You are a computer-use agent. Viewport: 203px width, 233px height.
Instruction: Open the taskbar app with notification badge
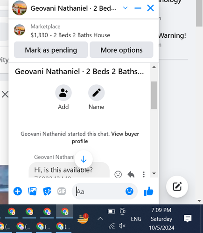click(x=83, y=219)
